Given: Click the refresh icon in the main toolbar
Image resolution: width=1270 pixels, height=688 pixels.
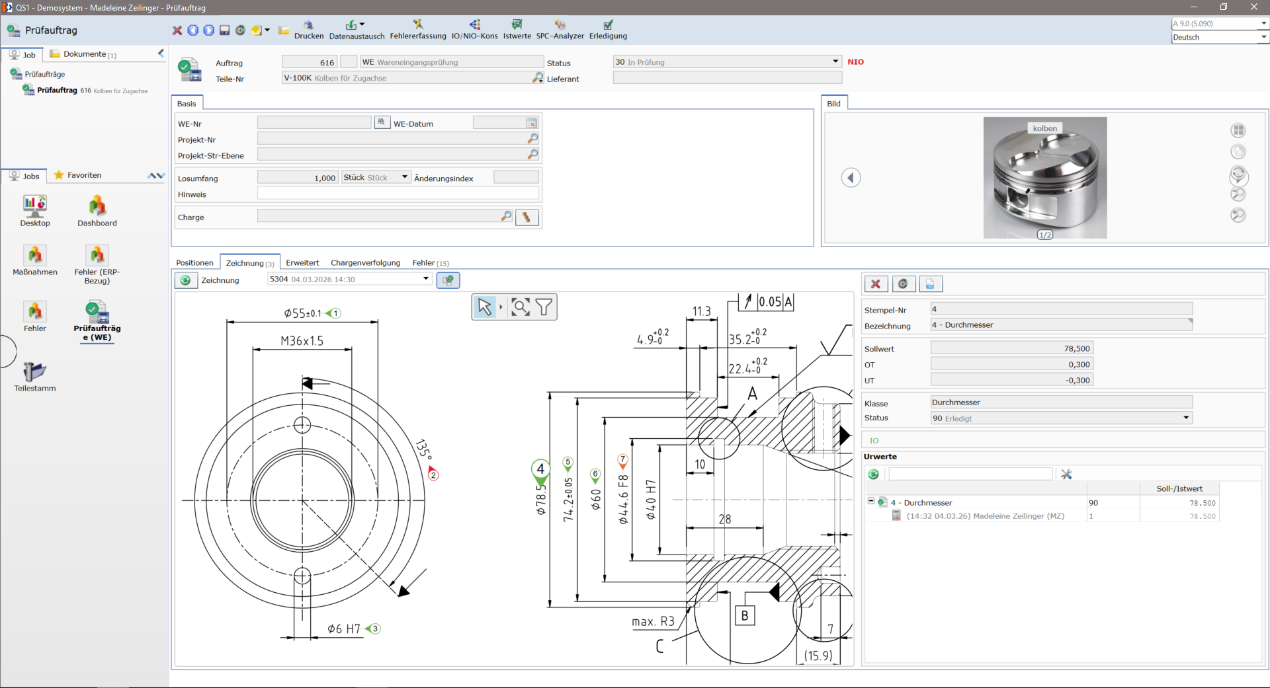Looking at the screenshot, I should (240, 30).
